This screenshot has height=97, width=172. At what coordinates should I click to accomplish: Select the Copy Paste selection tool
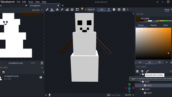[77, 9]
